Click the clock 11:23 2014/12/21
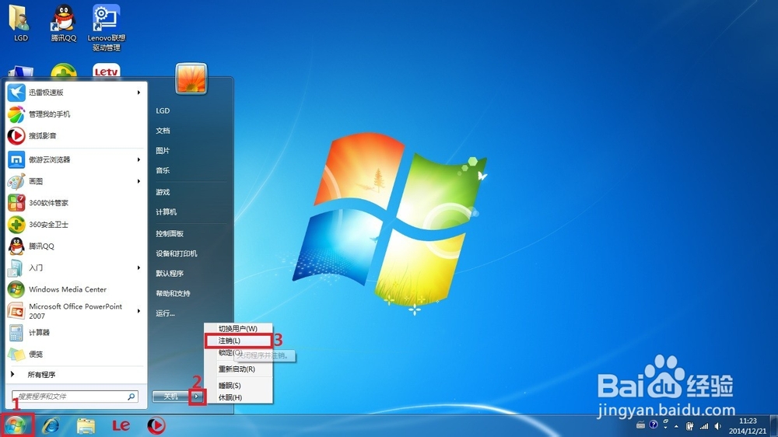 (x=748, y=426)
